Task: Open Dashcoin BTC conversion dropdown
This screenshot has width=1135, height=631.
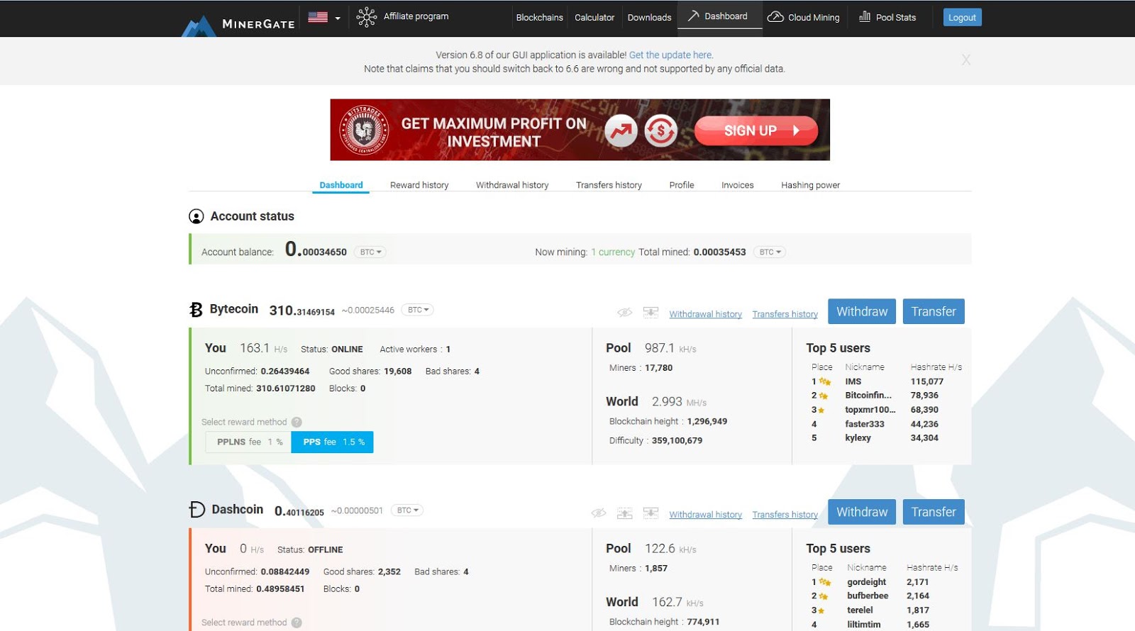Action: [x=406, y=510]
